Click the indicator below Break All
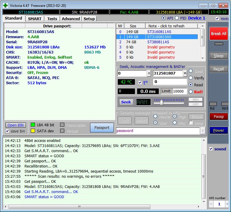The height and width of the screenshot is (212, 231). (219, 44)
